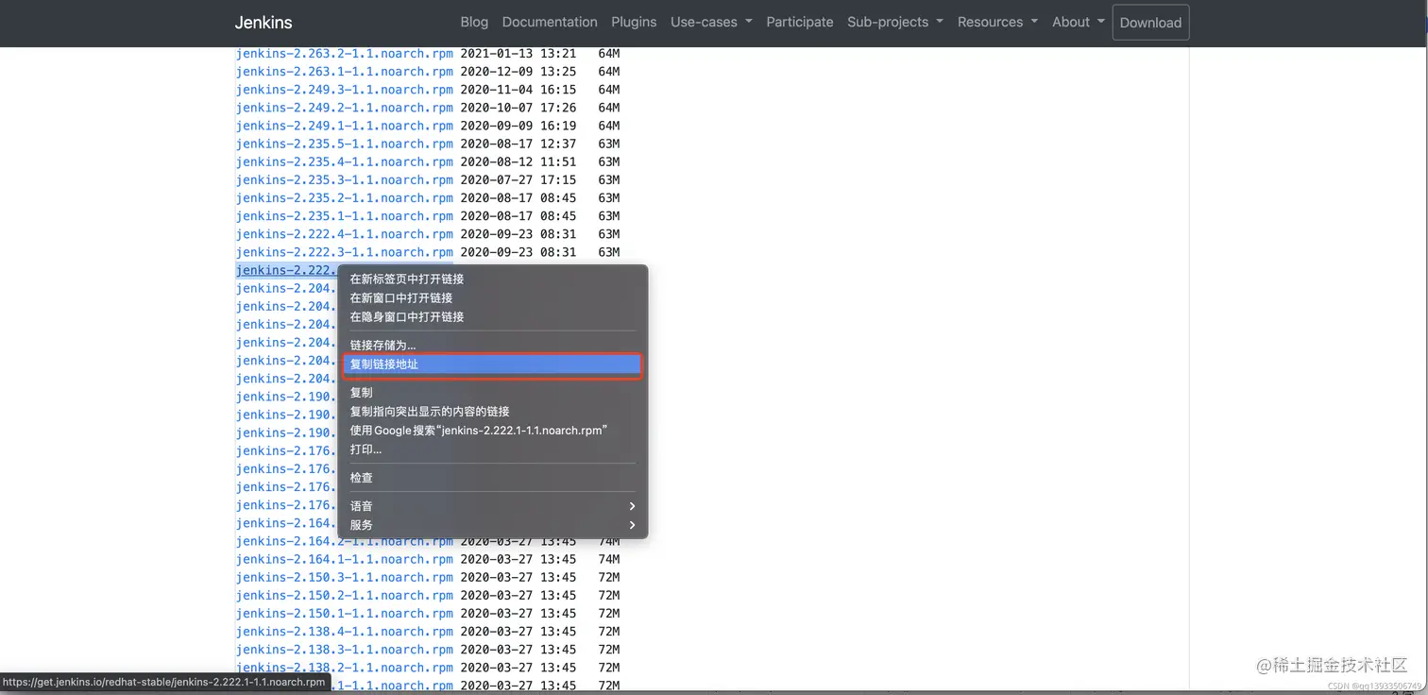This screenshot has height=695, width=1428.
Task: Click the 72M size of jenkins-2.150.3 row
Action: tap(609, 577)
